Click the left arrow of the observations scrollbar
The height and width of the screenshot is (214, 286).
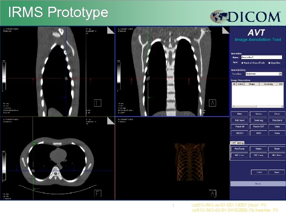pyautogui.click(x=233, y=106)
